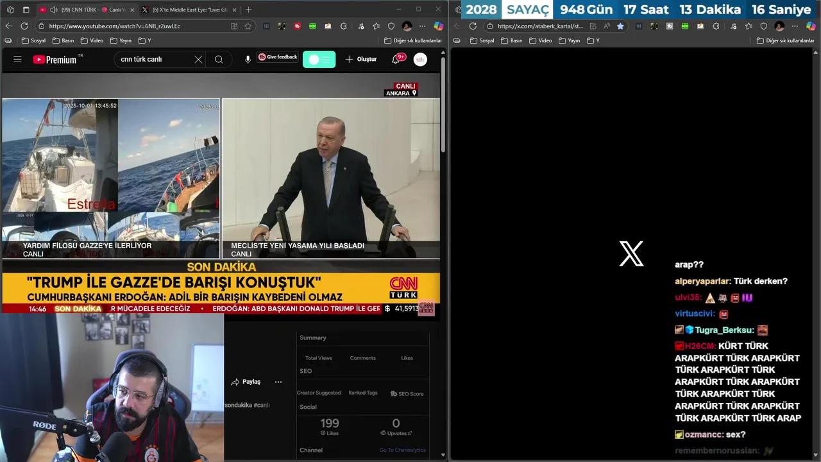821x462 pixels.
Task: Open browser essentials shield in left browser
Action: 391,26
